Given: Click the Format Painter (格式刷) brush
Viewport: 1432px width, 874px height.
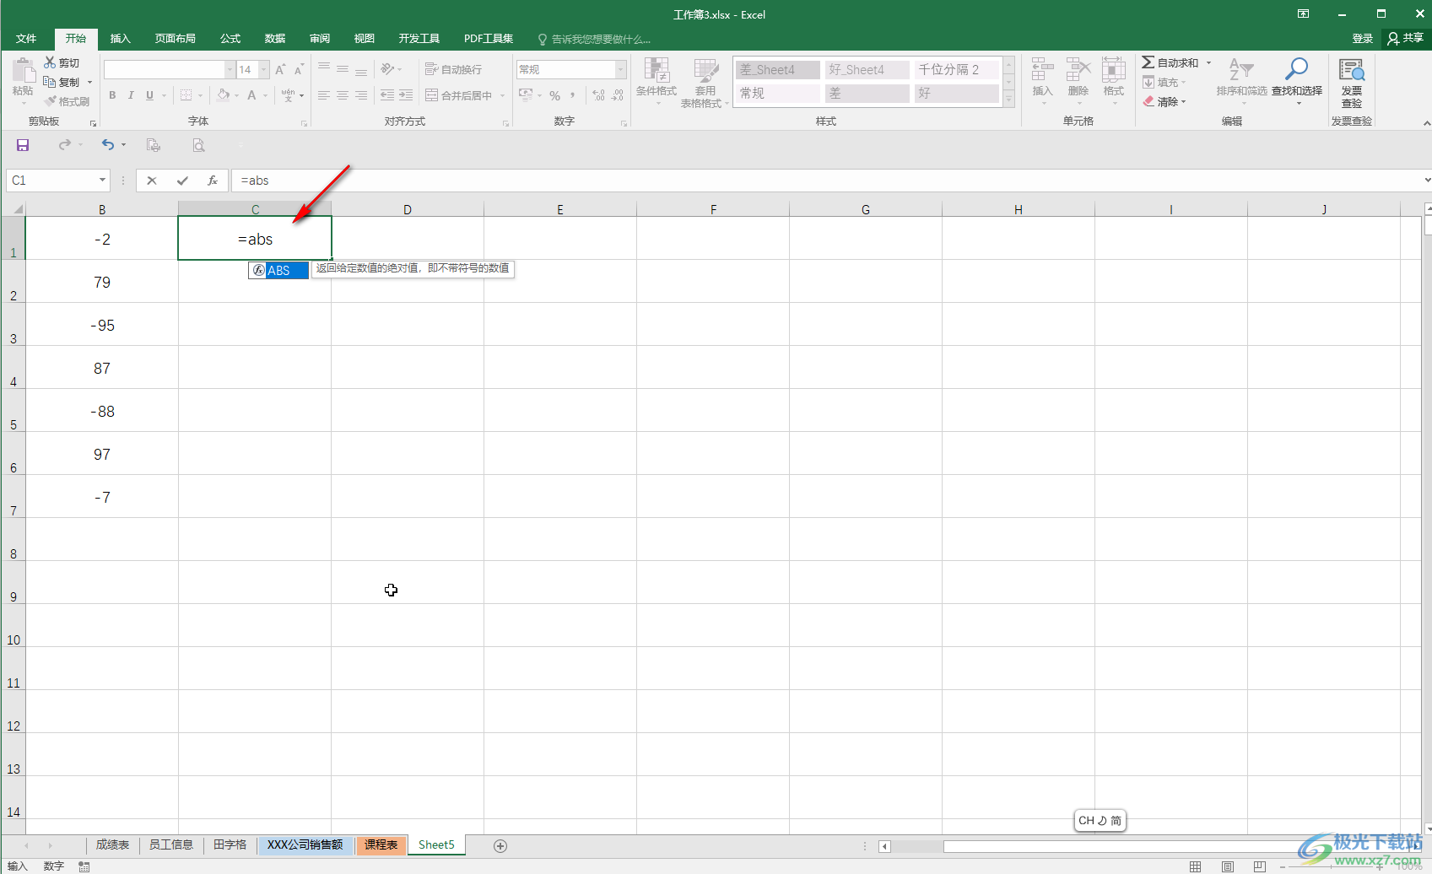Looking at the screenshot, I should (51, 101).
